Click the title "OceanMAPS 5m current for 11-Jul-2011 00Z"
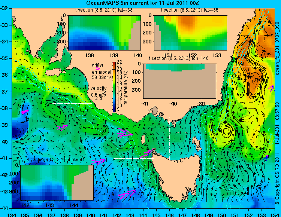The width and height of the screenshot is (281, 217). 142,3
